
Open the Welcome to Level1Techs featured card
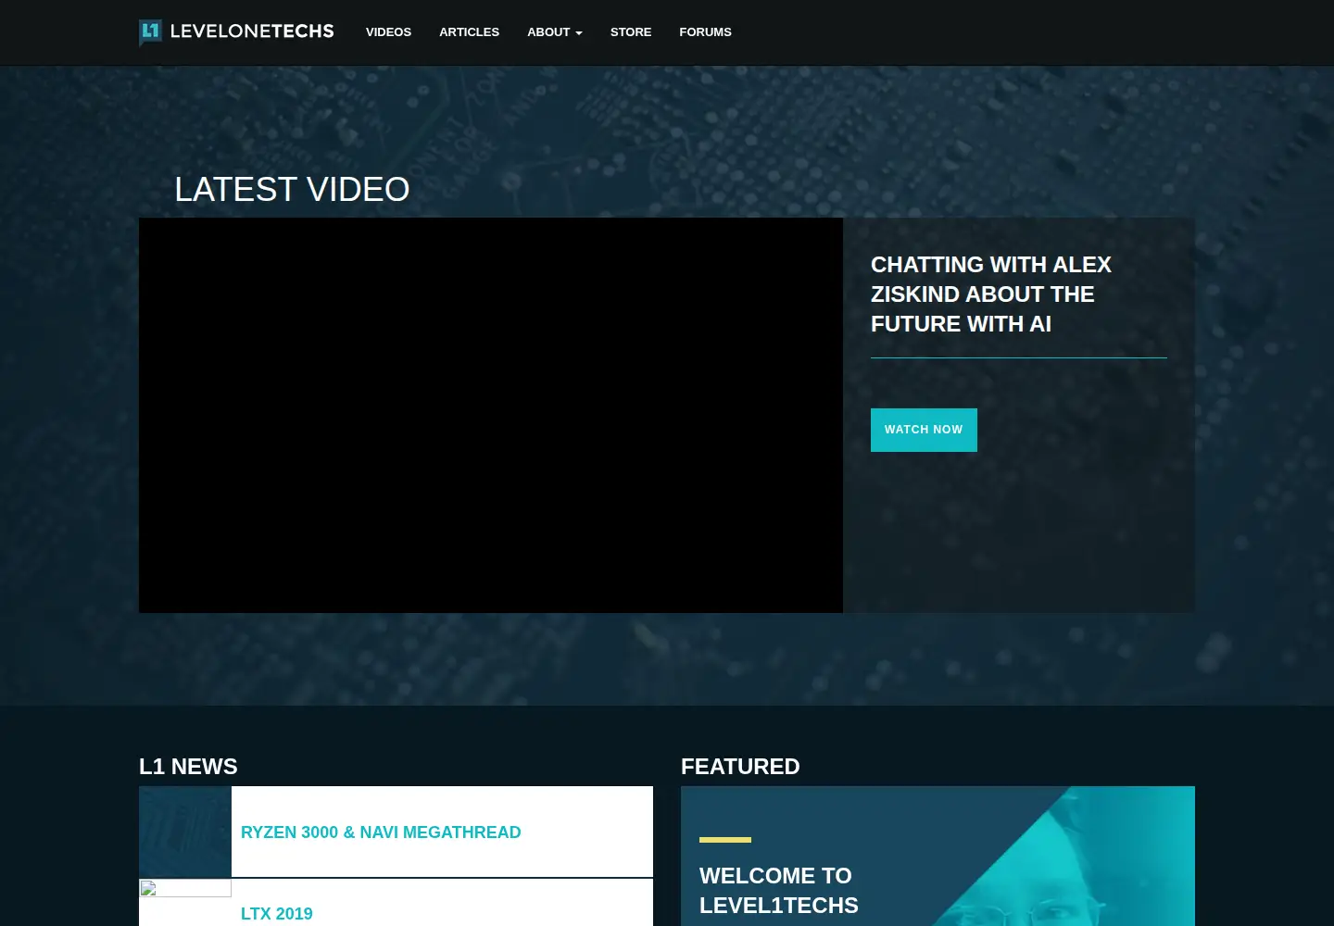(x=938, y=857)
